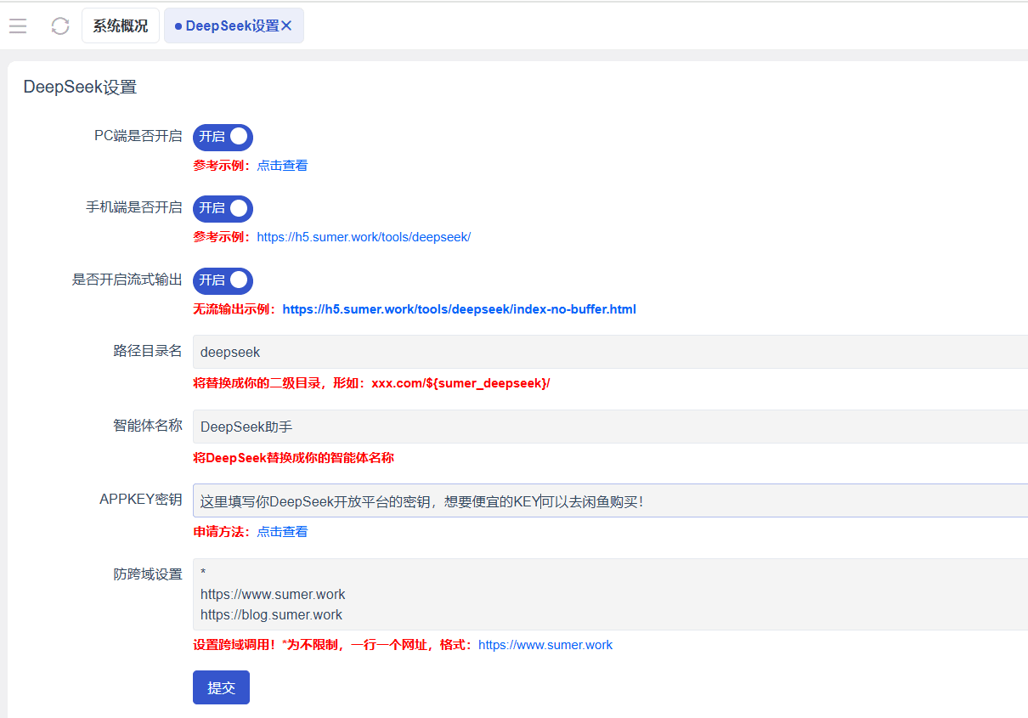Screen dimensions: 1028x718
Task: Turn off the PC端是否开启 switch
Action: click(x=223, y=137)
